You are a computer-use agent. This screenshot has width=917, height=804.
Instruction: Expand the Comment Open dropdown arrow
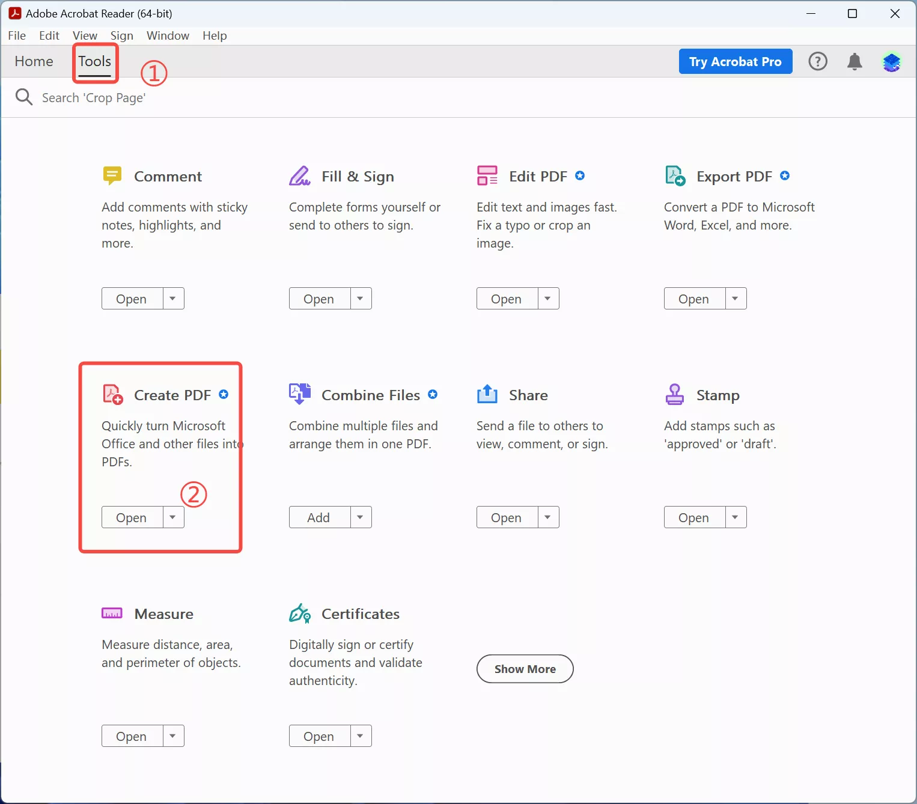click(x=173, y=299)
